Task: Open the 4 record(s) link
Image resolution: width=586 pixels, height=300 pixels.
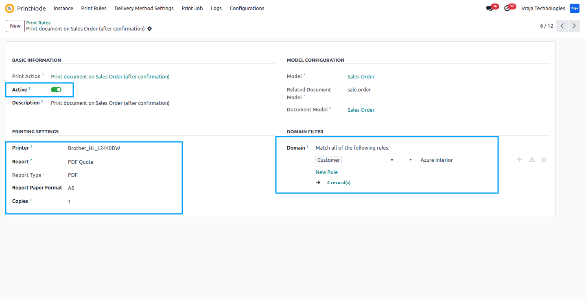Action: click(x=339, y=183)
